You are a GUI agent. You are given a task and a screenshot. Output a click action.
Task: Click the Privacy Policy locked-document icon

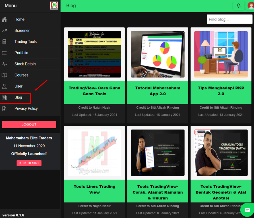4,108
